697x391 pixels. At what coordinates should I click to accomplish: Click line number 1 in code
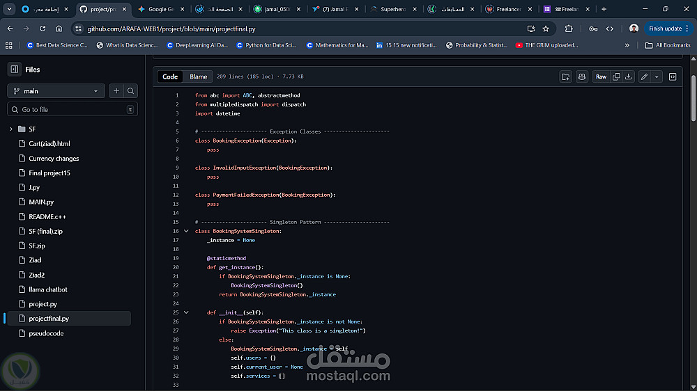(177, 95)
